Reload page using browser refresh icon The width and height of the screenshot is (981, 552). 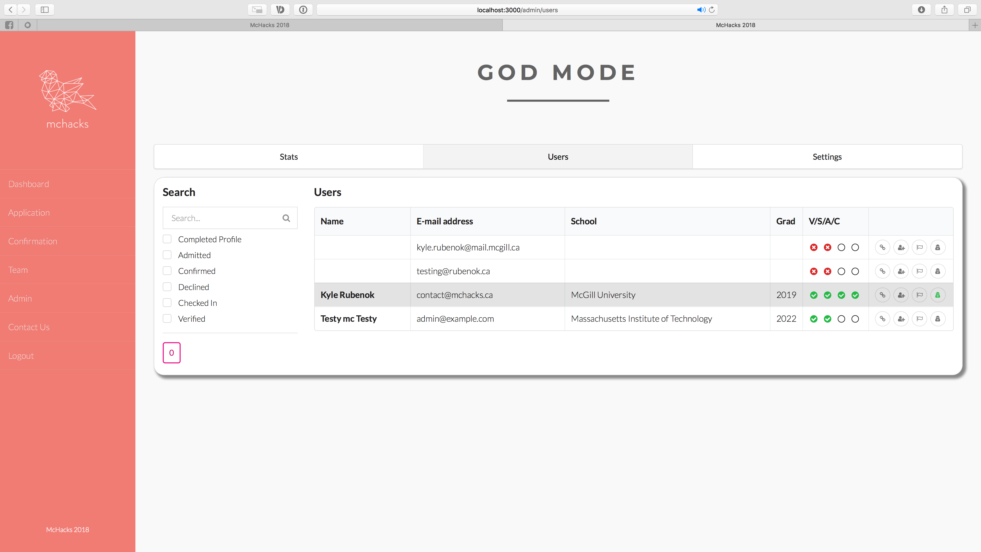point(711,10)
